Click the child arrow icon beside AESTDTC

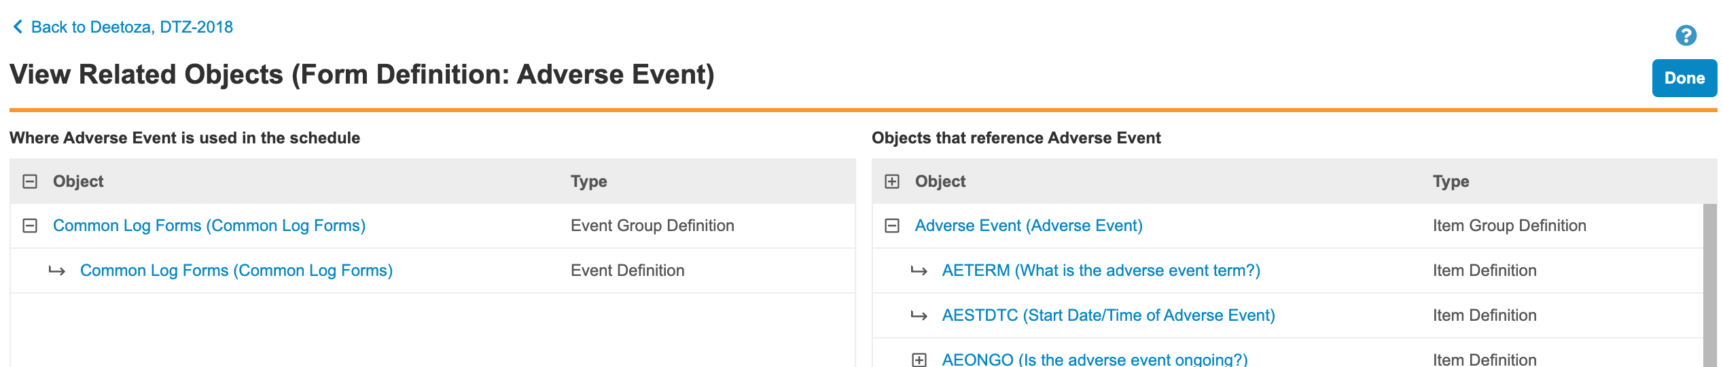click(919, 316)
